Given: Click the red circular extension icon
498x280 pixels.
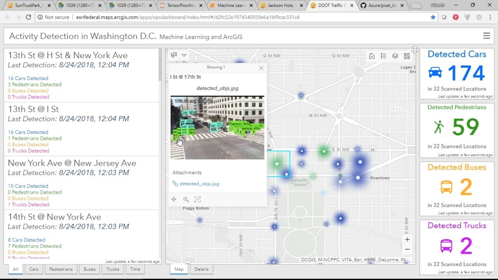Looking at the screenshot, I should [456, 17].
